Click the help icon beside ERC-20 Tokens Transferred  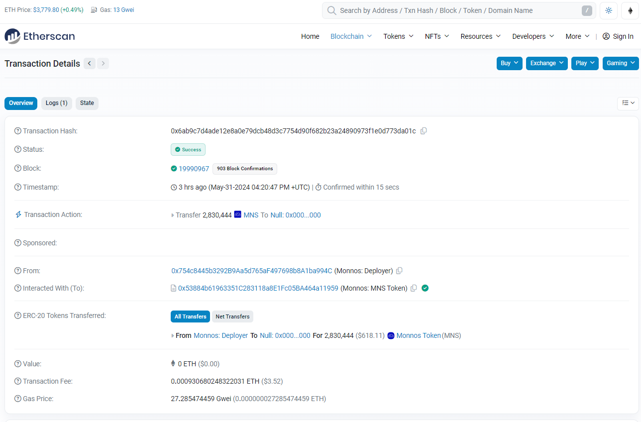[x=18, y=316]
